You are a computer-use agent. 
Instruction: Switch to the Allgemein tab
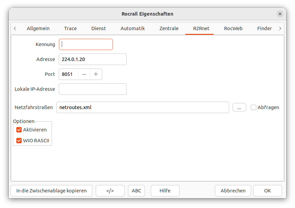(38, 28)
